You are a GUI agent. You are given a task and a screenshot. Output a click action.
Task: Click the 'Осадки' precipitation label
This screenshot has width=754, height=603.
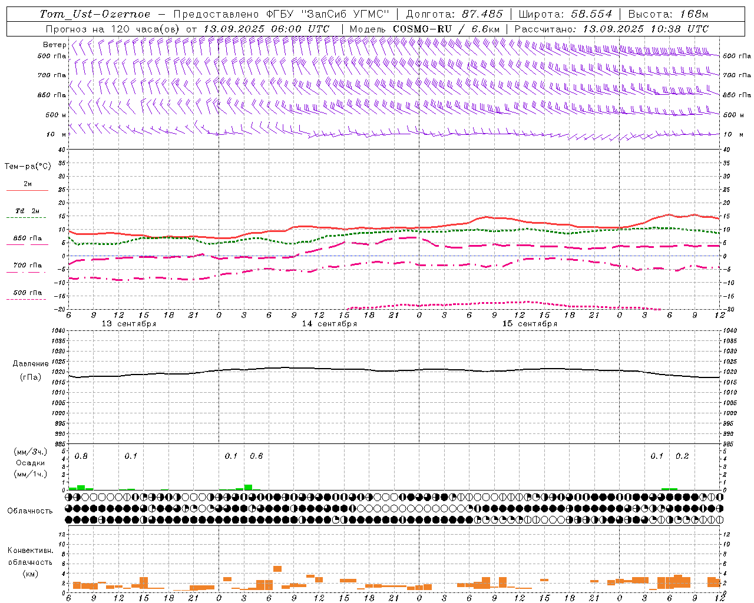(x=31, y=463)
